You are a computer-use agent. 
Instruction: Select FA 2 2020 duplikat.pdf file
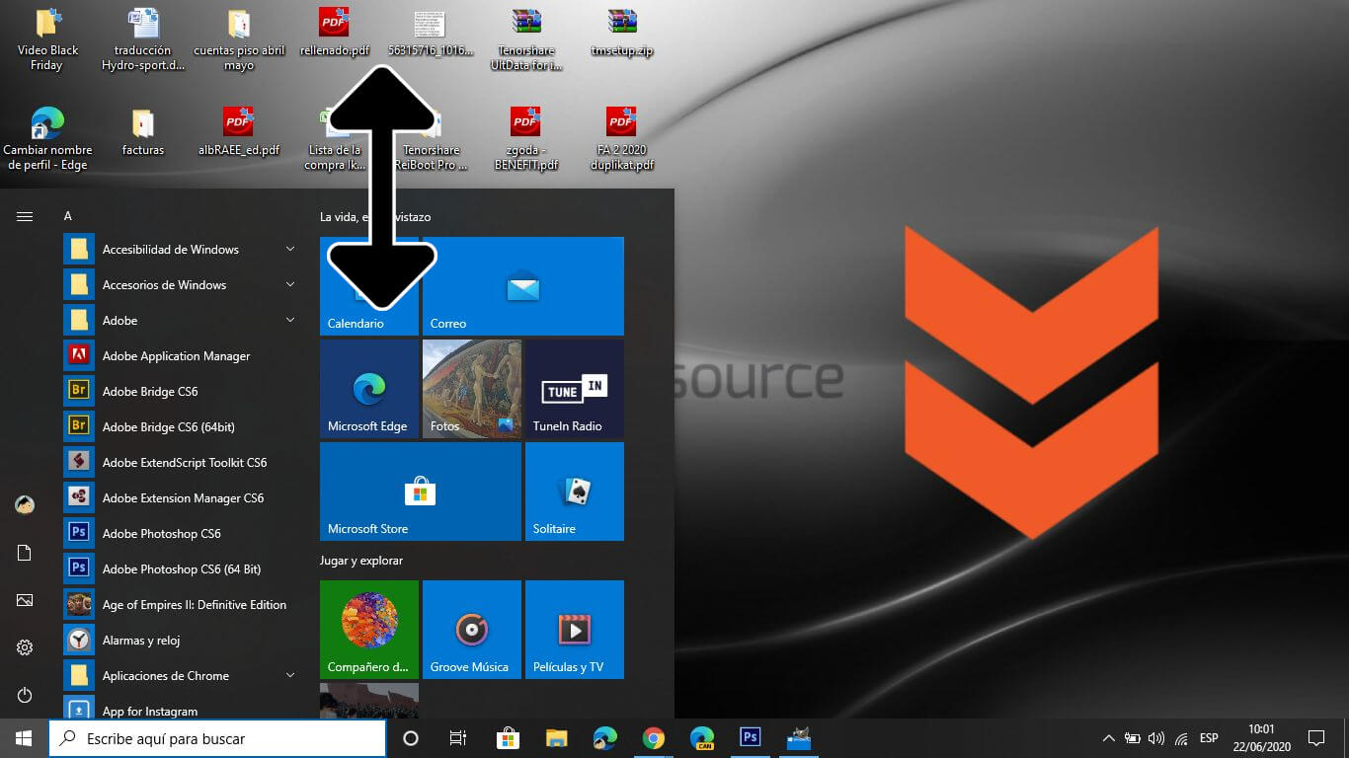pos(622,139)
